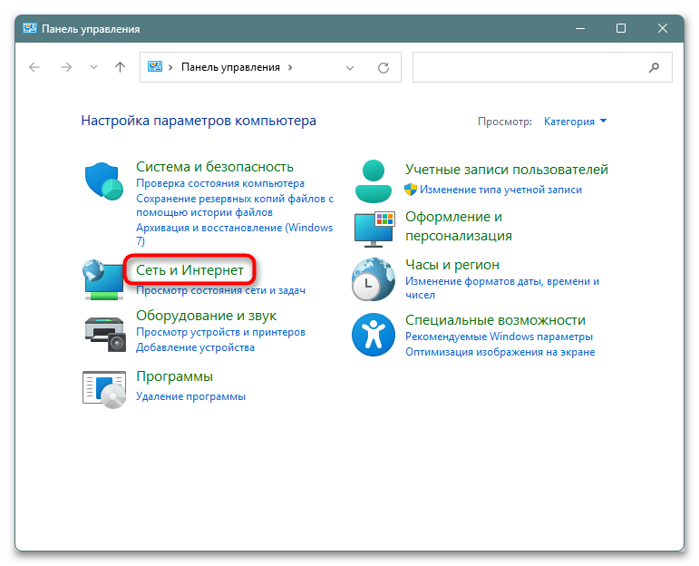Go back with the left arrow
699x566 pixels.
[x=34, y=67]
